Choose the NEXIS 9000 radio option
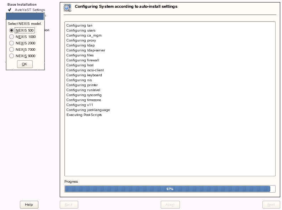 coord(12,56)
